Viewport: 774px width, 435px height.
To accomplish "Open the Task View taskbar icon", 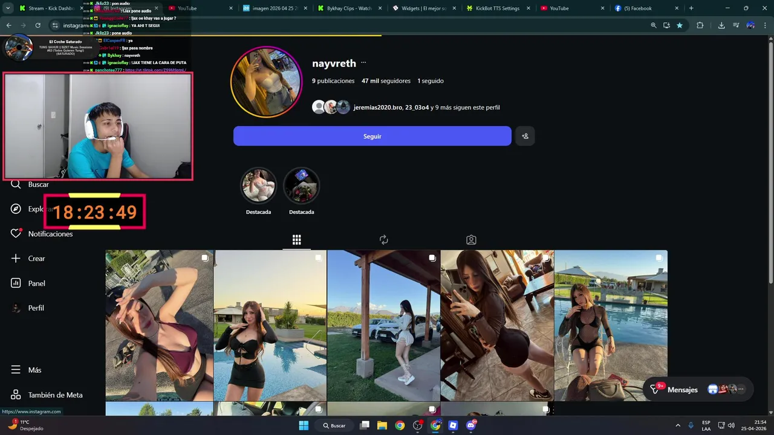I will (x=365, y=425).
